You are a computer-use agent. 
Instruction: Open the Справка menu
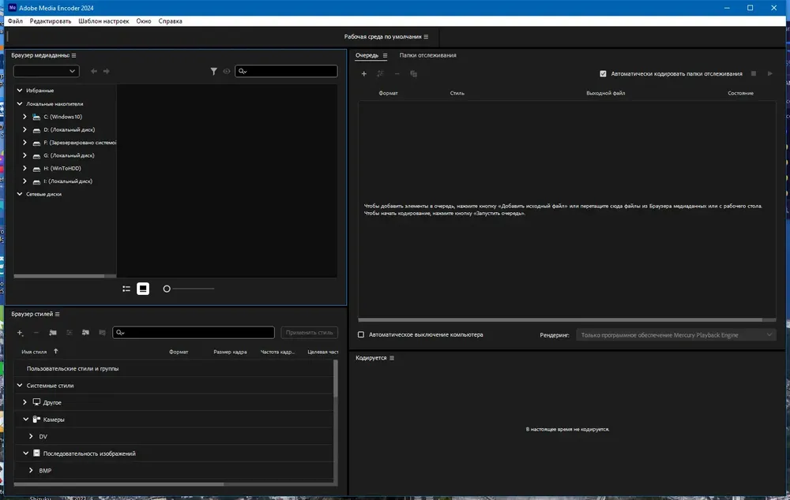pos(171,21)
